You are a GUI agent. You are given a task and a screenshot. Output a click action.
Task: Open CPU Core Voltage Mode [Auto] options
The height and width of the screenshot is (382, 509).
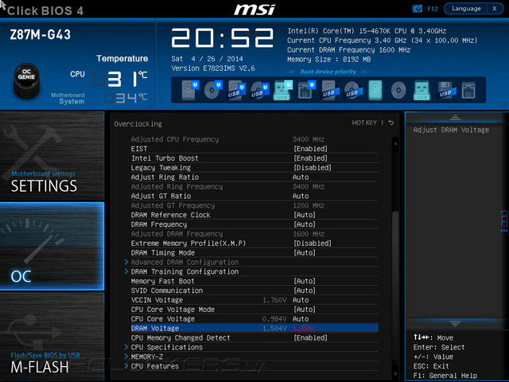(304, 310)
